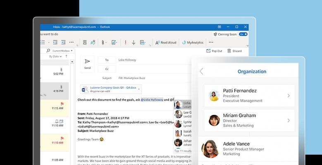Image resolution: width=322 pixels, height=165 pixels.
Task: Click the mailbox search magnifier icon
Action: click(48, 50)
